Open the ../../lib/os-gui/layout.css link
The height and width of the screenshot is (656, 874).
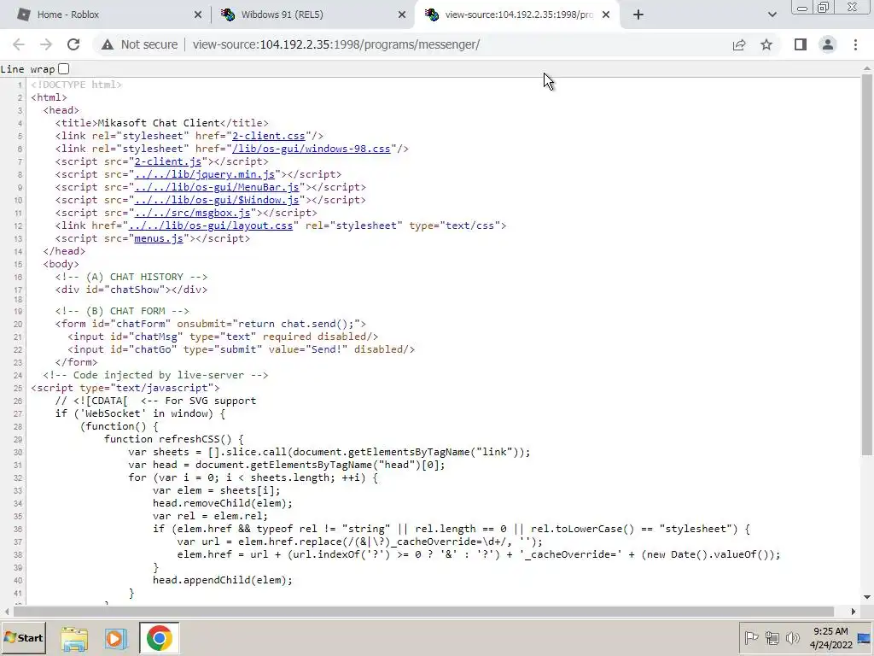click(x=211, y=225)
